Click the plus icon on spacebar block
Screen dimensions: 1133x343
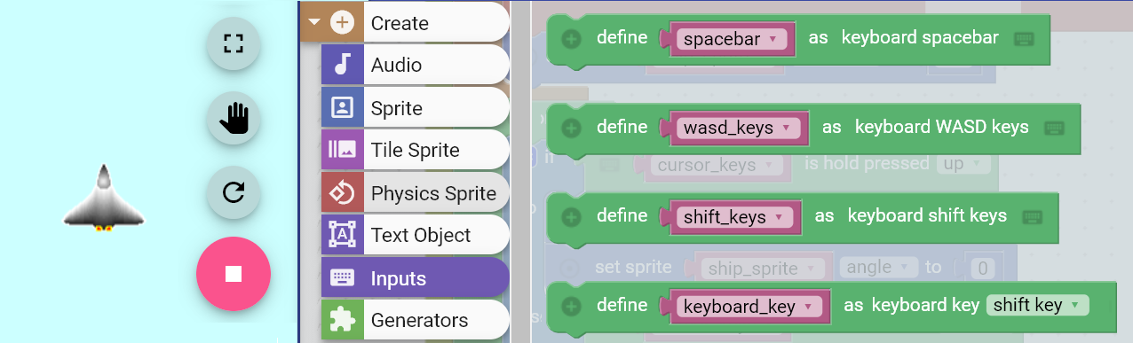pos(571,38)
